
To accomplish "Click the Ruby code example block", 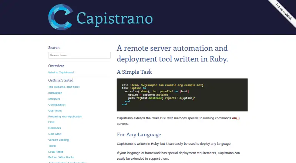I will 182,95.
